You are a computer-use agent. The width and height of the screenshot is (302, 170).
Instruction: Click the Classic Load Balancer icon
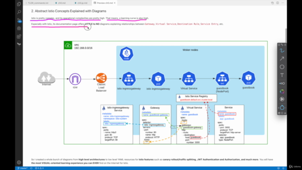101,78
